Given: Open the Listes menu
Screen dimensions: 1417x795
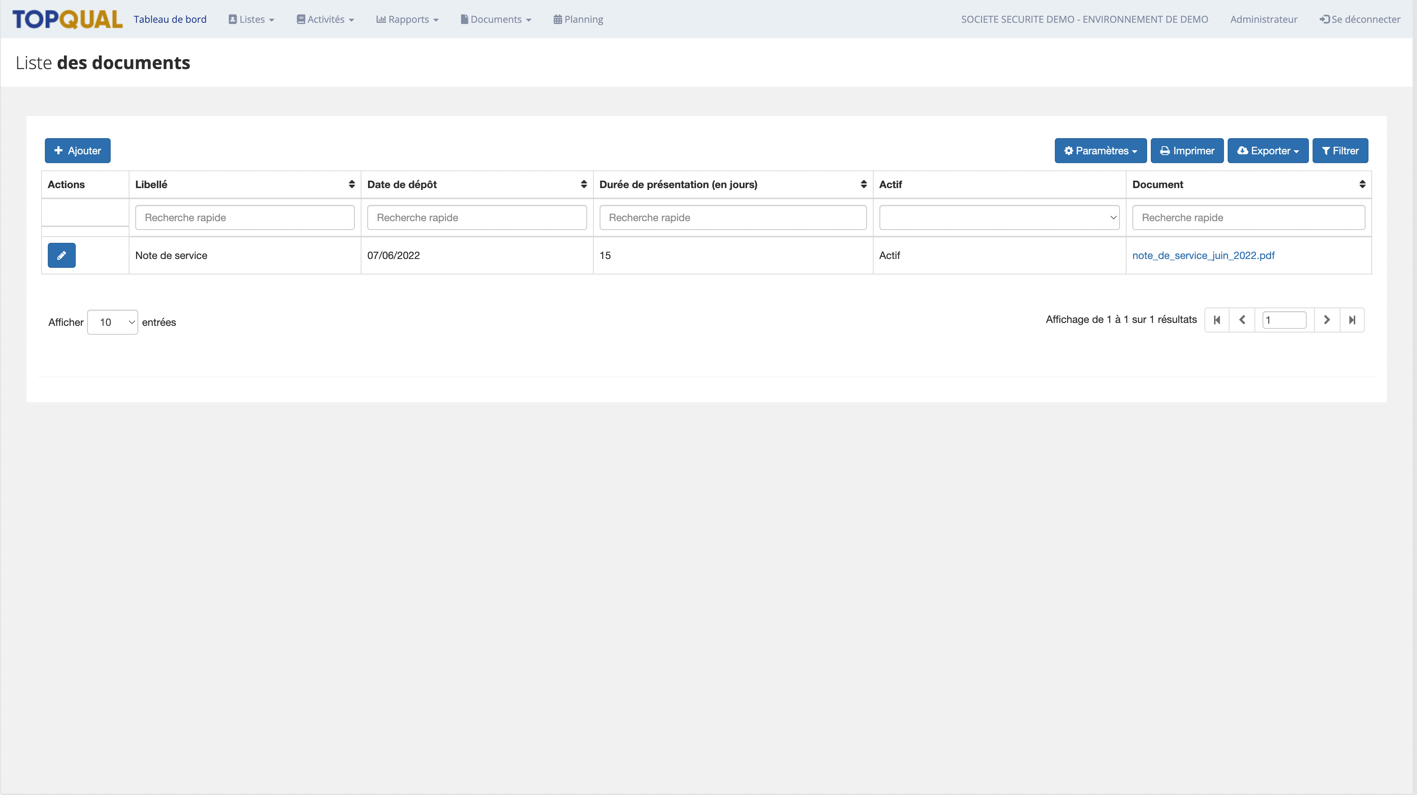Looking at the screenshot, I should click(x=251, y=19).
